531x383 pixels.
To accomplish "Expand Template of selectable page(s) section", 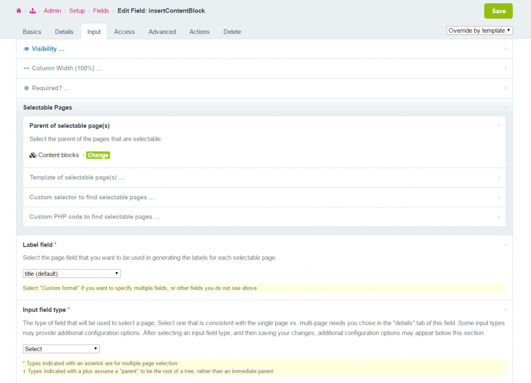I will pyautogui.click(x=77, y=178).
